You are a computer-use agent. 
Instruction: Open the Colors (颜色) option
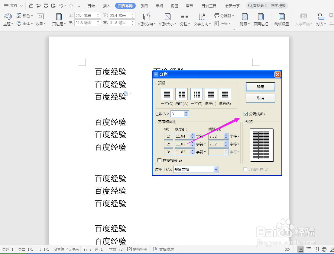[x=24, y=16]
